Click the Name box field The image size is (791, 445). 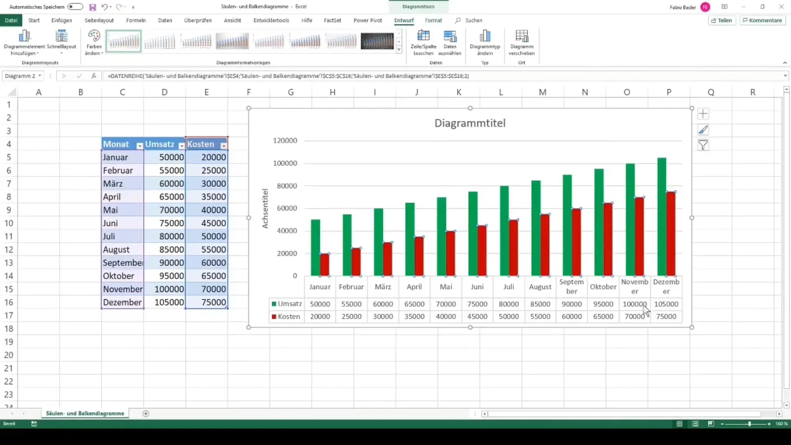coord(19,76)
